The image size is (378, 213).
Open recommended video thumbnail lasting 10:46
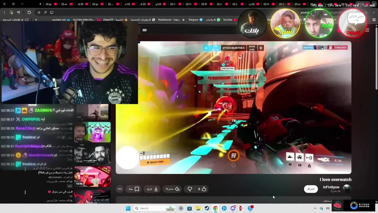(92, 177)
